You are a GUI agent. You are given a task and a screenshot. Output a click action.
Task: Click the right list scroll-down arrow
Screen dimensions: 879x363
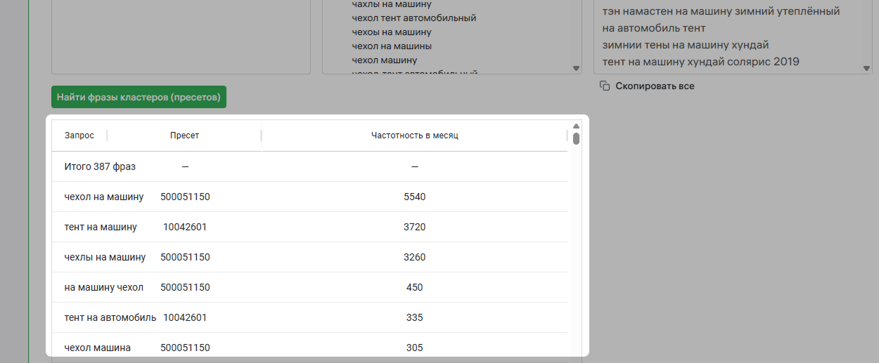pyautogui.click(x=867, y=68)
